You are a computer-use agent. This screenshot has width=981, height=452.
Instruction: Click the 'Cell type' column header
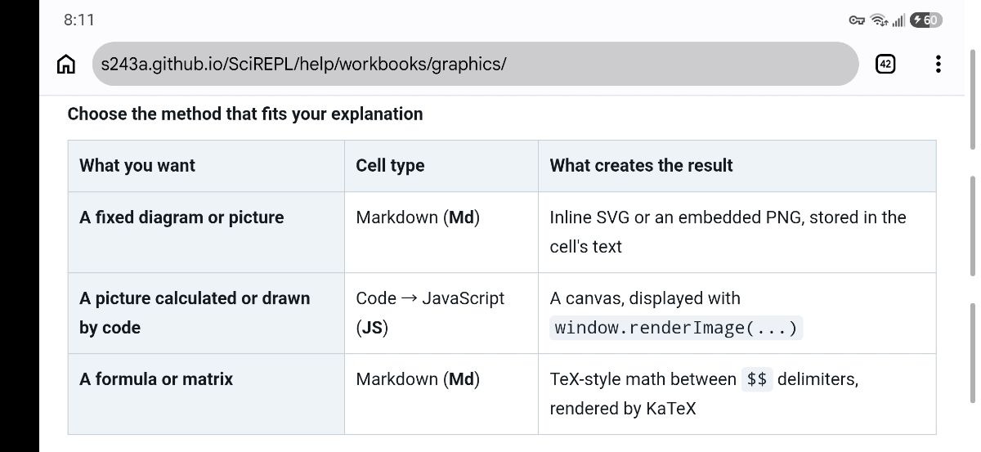point(441,166)
